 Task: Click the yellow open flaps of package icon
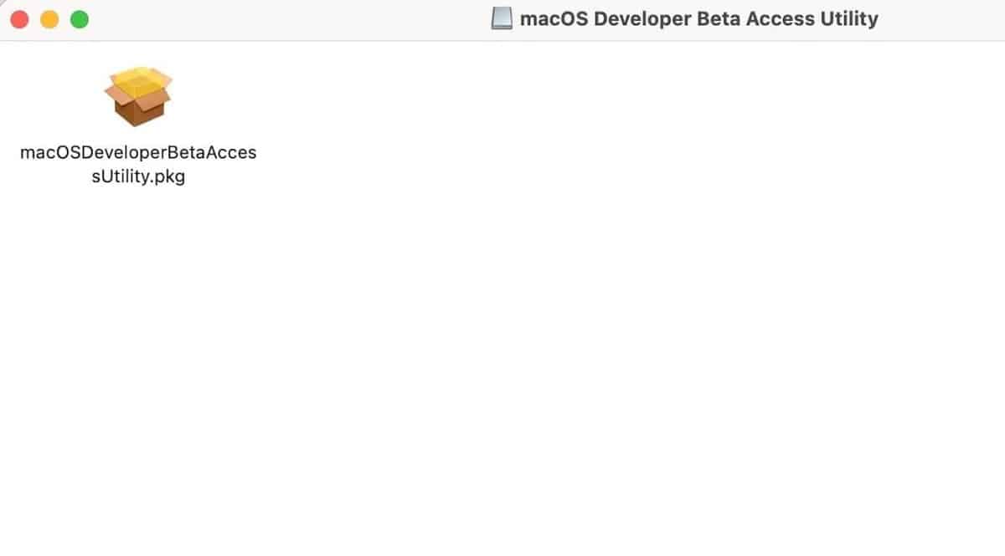click(x=139, y=82)
